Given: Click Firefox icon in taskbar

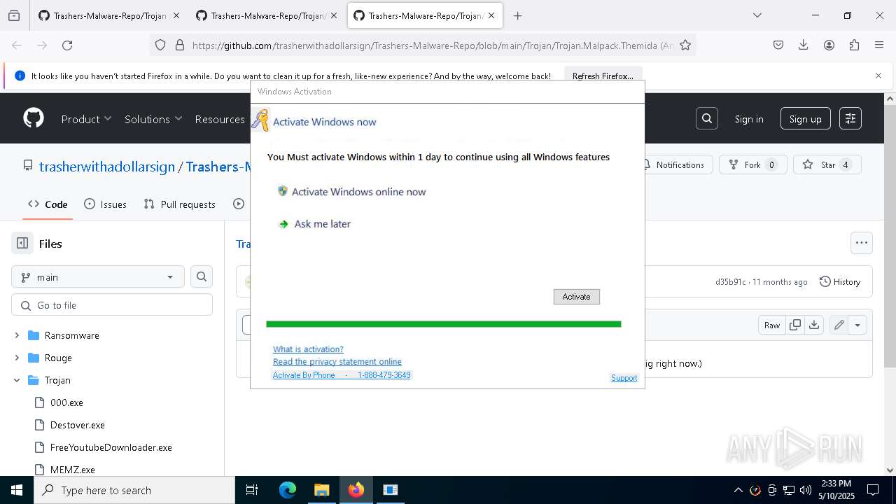Looking at the screenshot, I should (x=356, y=490).
